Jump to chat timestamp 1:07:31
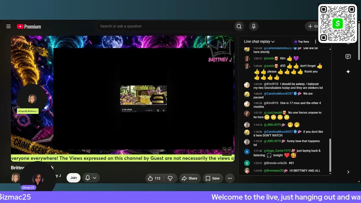Screen dimensions: 361x203 (258, 112)
